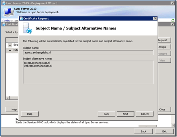Open Help in the Certificate Request dialog
Image resolution: width=177 pixels, height=137 pixels.
coord(30,114)
